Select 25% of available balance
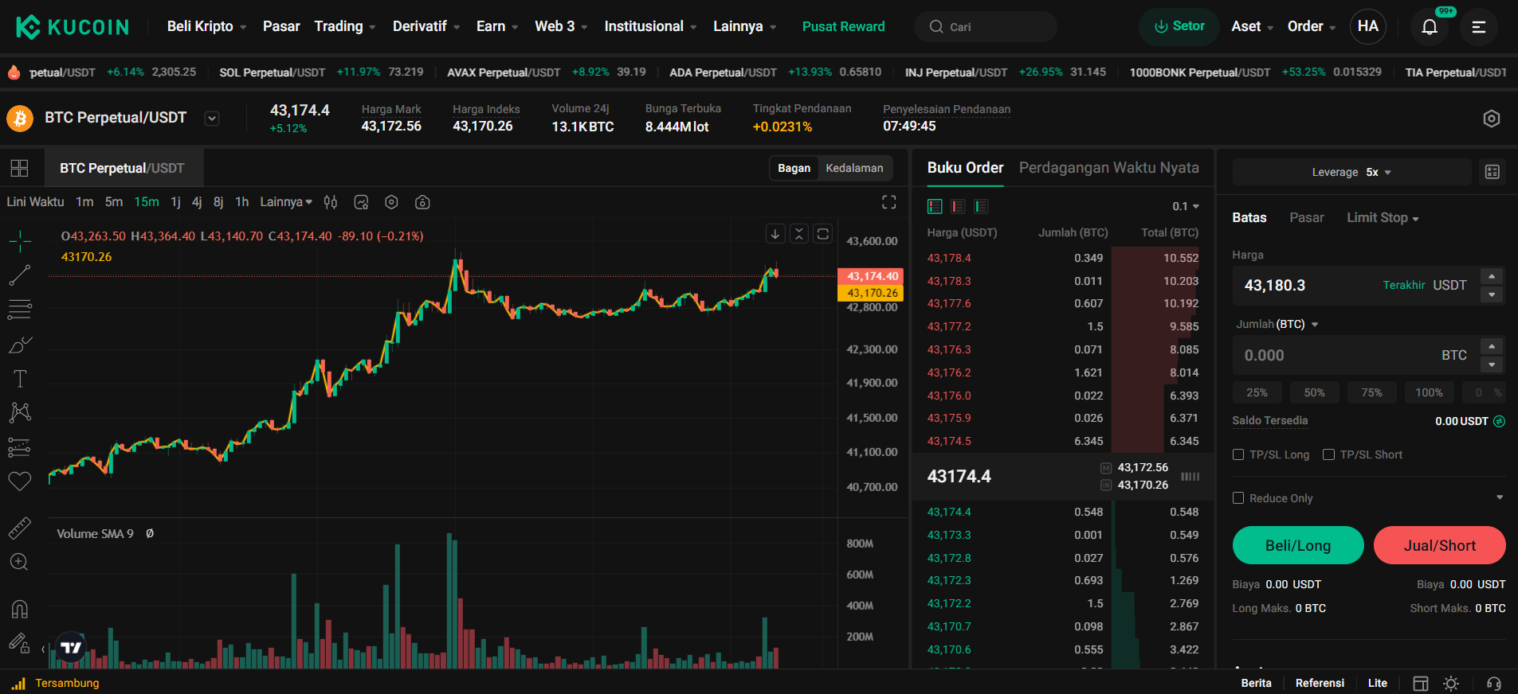 [x=1257, y=392]
